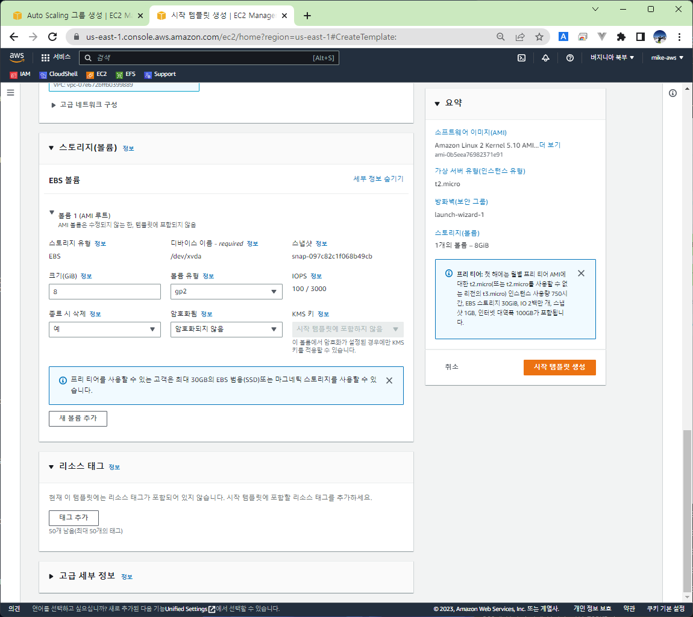Expand the 고급 세부 정보 section

[51, 577]
